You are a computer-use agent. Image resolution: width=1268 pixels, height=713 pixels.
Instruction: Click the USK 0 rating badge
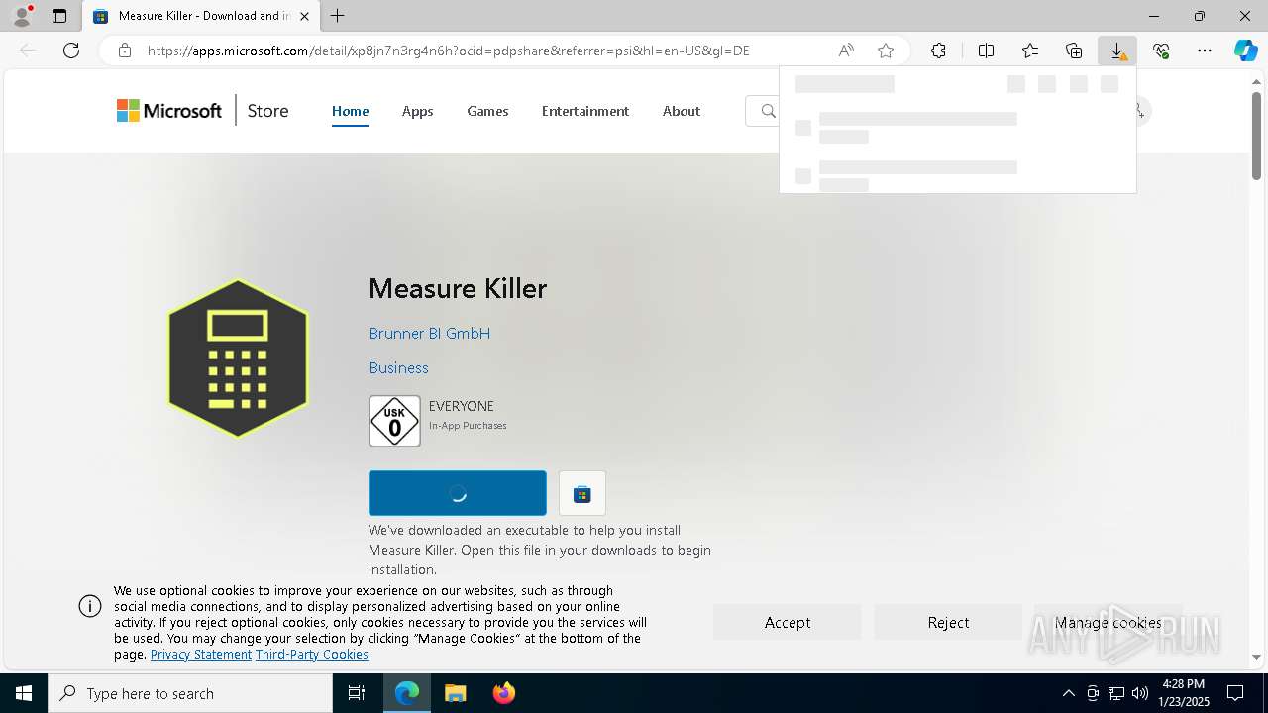394,421
